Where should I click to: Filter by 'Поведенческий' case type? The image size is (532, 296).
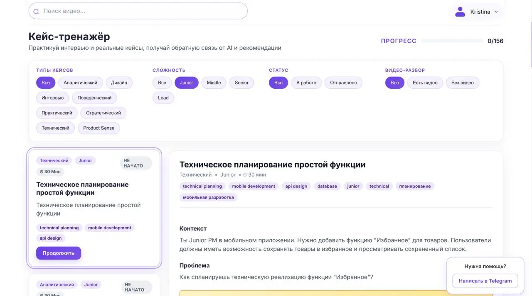[x=94, y=98]
